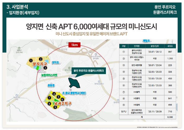The height and width of the screenshot is (130, 184).
Task: Click the 태봉산 mountain icon on map
Action: (19, 48)
